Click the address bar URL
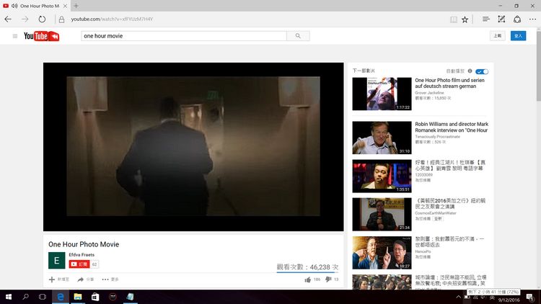541x304 pixels. pyautogui.click(x=112, y=19)
